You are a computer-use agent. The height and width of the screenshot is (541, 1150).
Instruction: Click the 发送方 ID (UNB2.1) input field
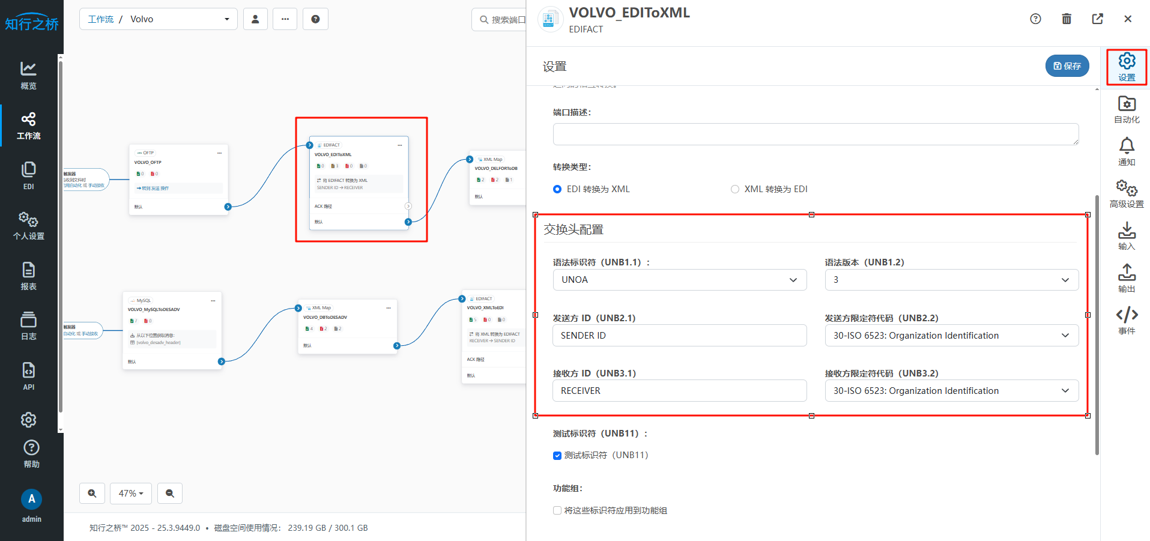(x=679, y=336)
